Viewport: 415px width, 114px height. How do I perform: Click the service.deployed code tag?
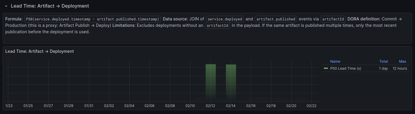(225, 19)
